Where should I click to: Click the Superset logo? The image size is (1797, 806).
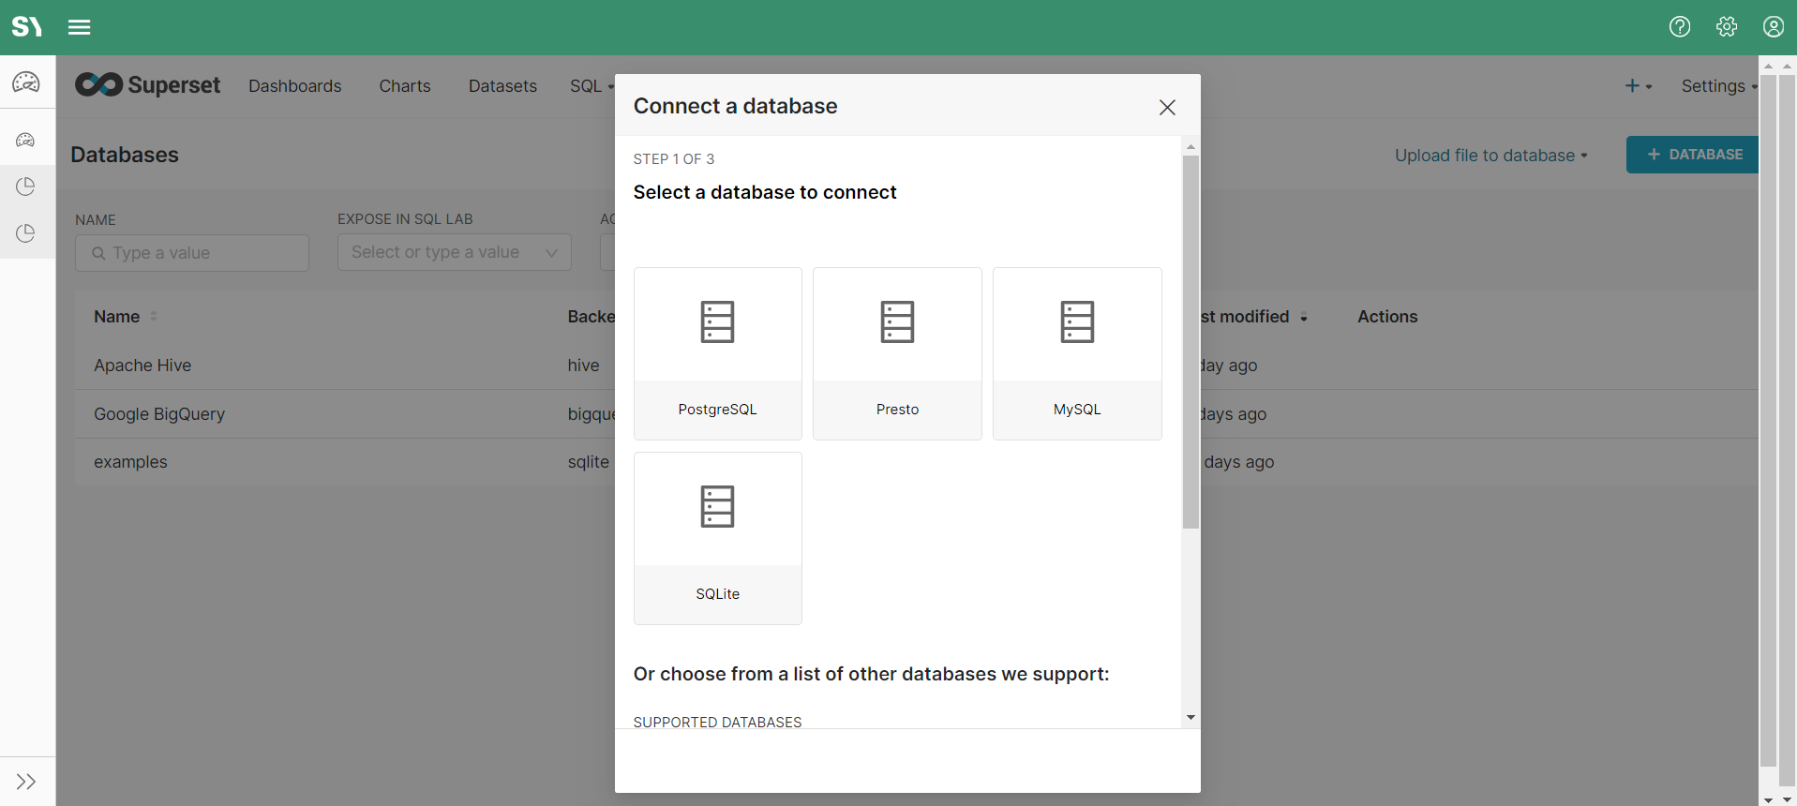tap(148, 85)
